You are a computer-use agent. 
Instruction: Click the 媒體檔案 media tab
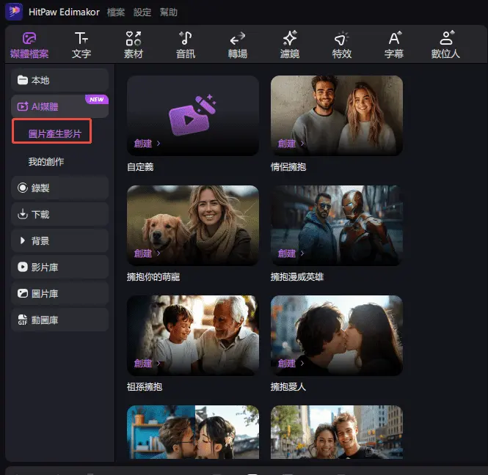point(29,45)
